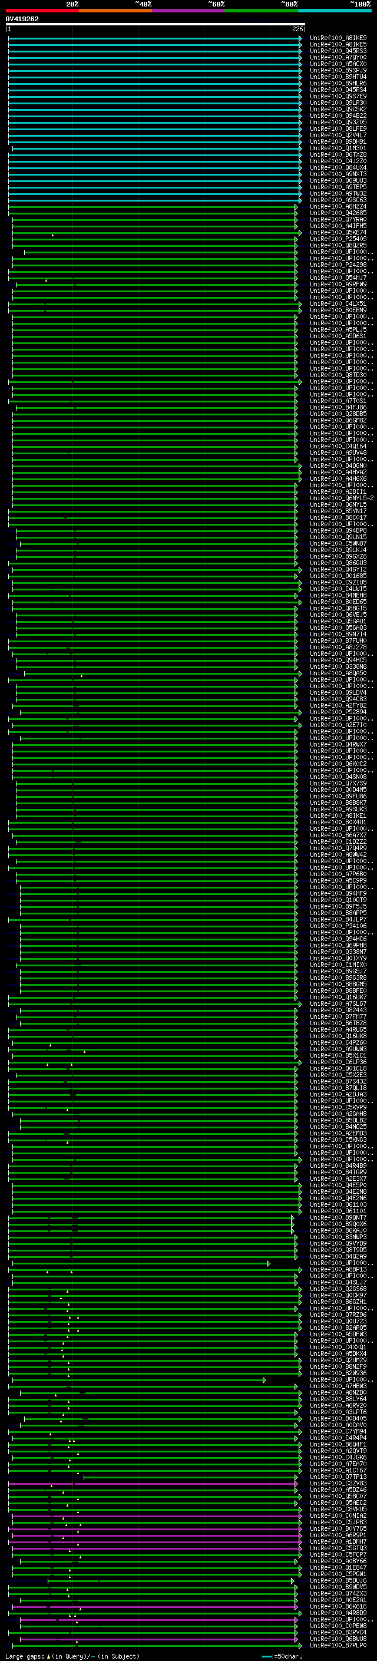This screenshot has height=1661, width=377.
Task: Select the UniRef100_Q8LFE9 label
Action: click(338, 129)
